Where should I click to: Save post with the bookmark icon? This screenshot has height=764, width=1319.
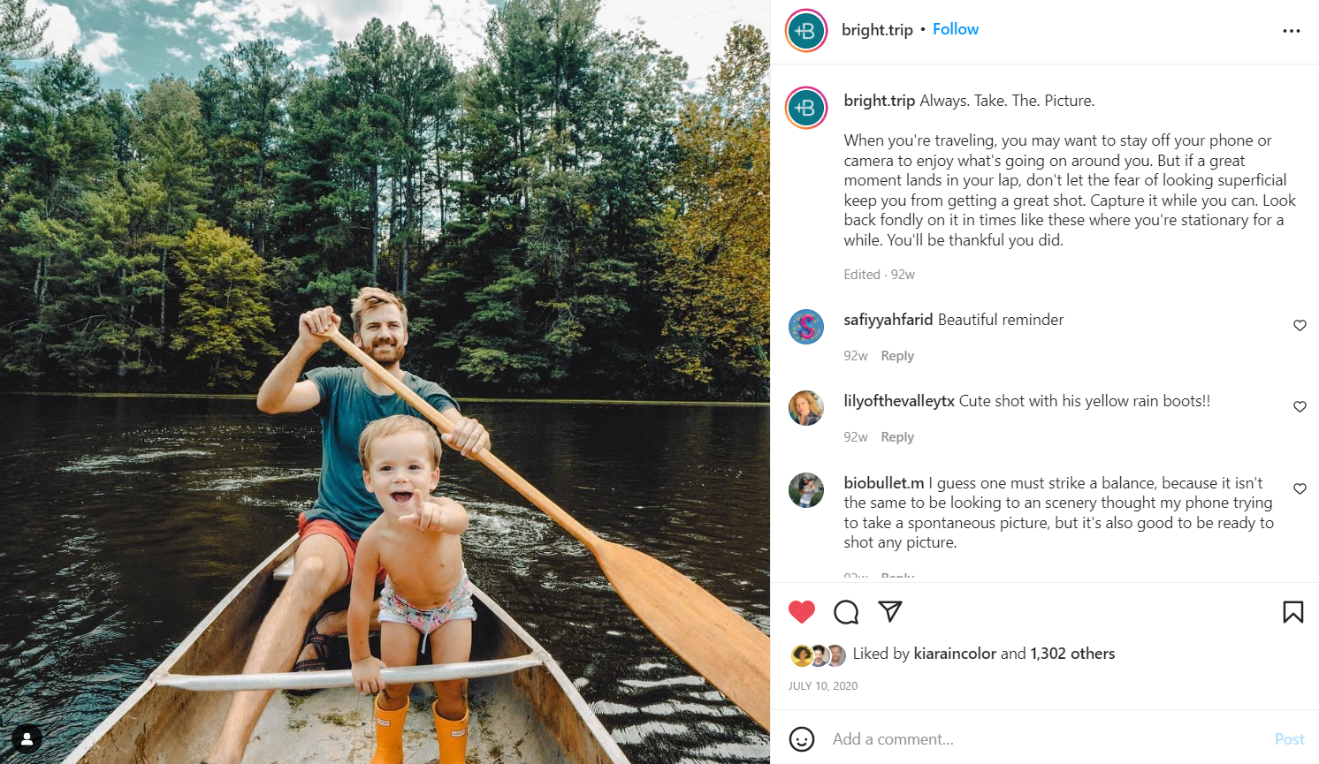(x=1293, y=612)
